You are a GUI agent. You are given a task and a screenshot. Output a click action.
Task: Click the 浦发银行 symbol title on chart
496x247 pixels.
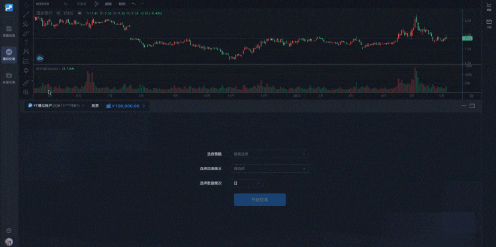click(x=44, y=13)
